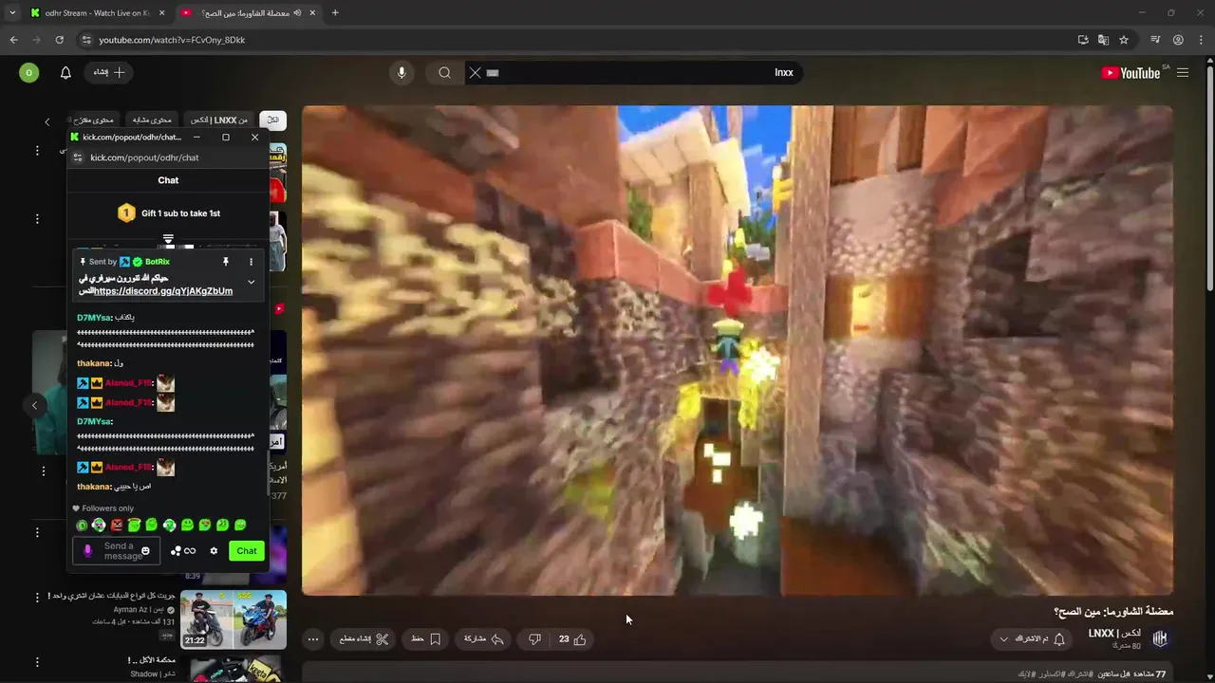
Task: Unpin using the pin icon in chat
Action: tap(226, 262)
